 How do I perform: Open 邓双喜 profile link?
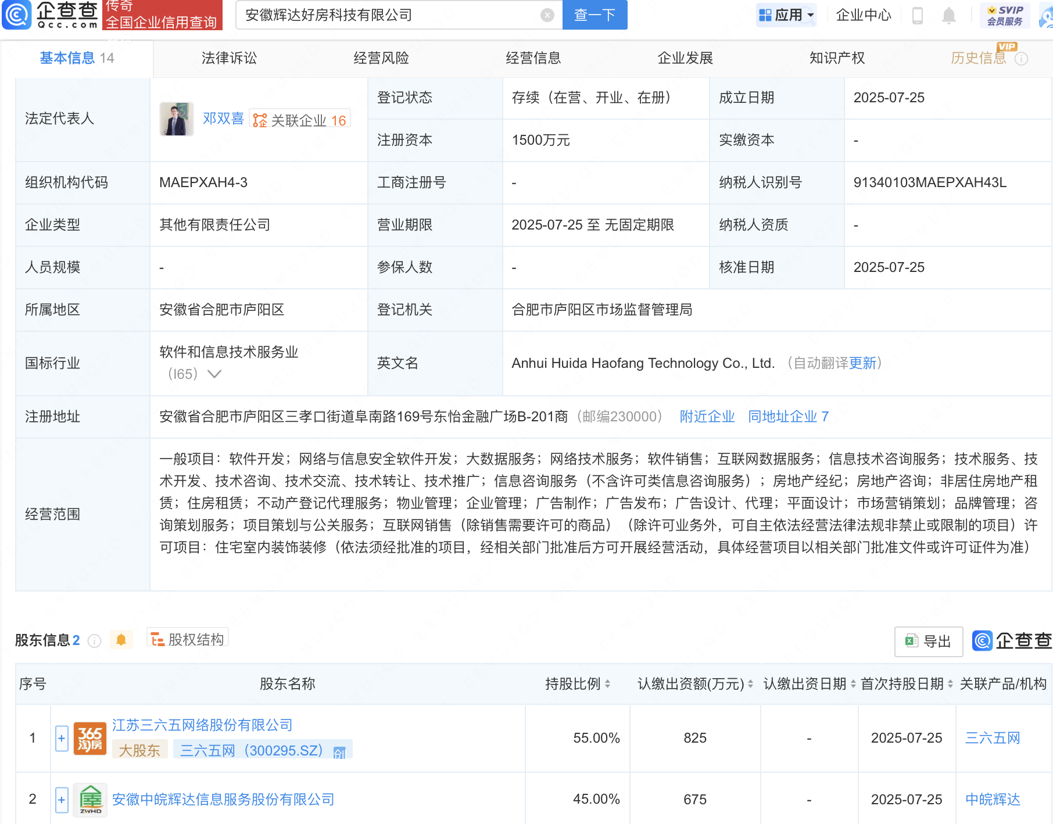[x=223, y=119]
